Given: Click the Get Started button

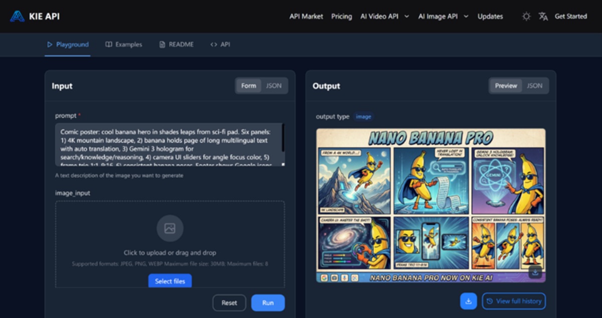Looking at the screenshot, I should (x=571, y=17).
